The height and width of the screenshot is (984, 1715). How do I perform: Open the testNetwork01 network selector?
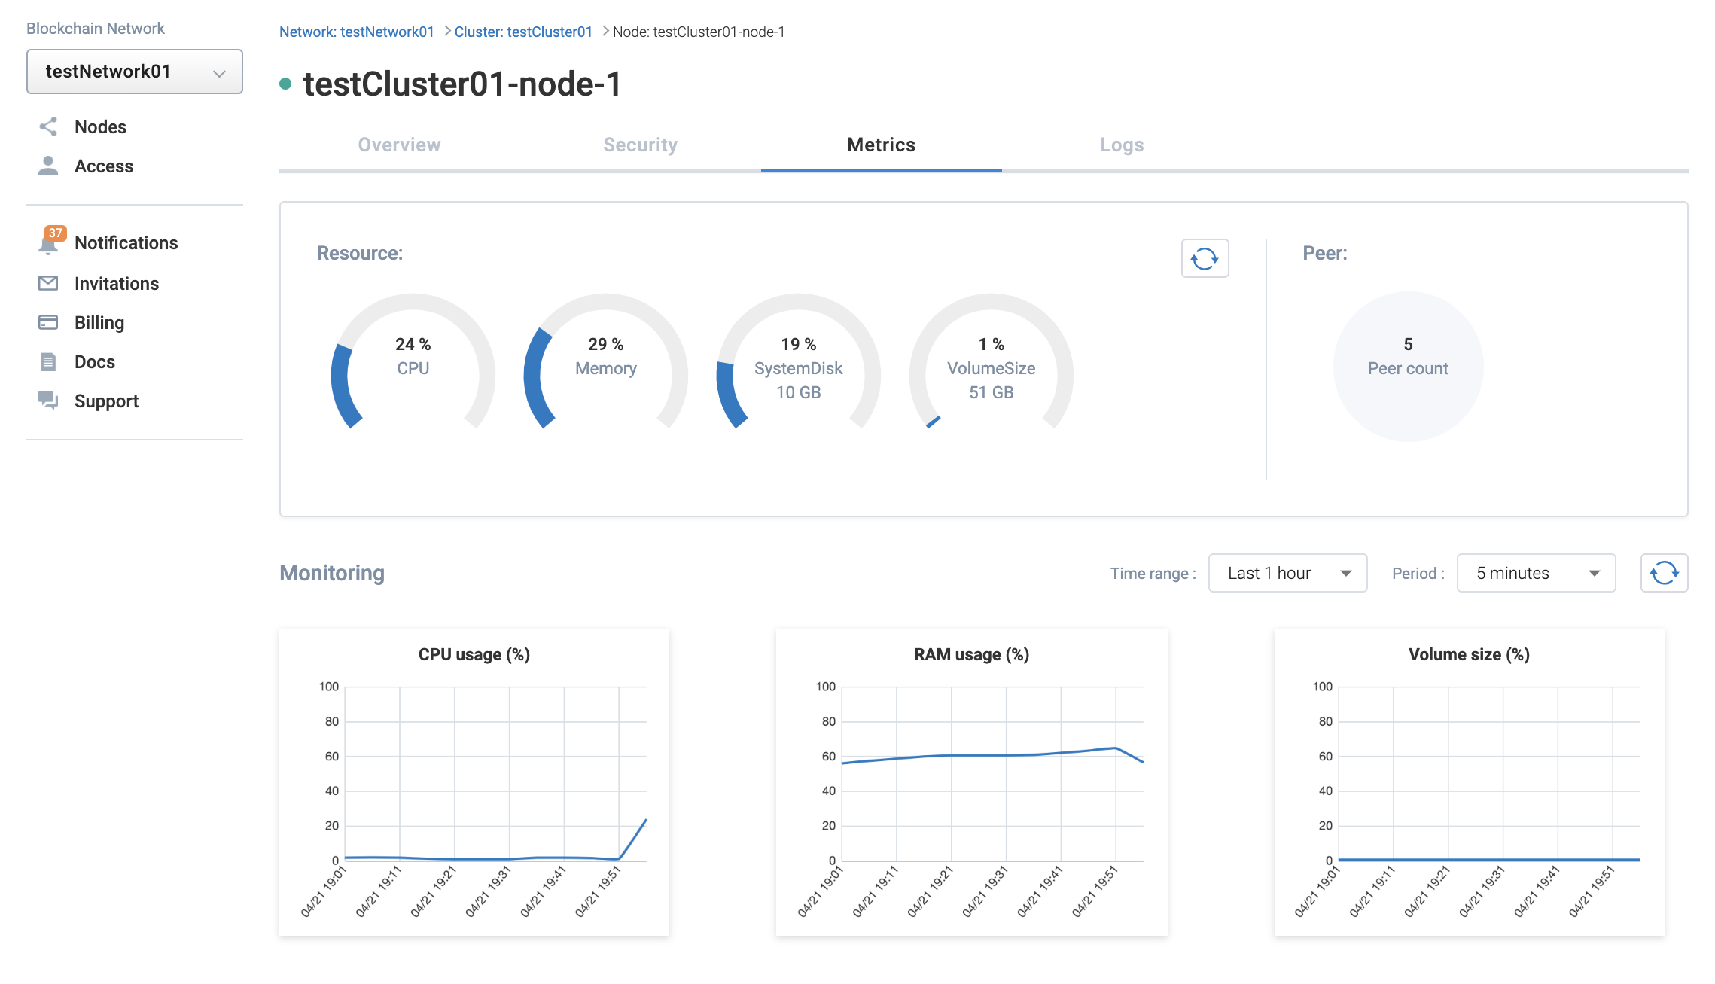click(135, 72)
